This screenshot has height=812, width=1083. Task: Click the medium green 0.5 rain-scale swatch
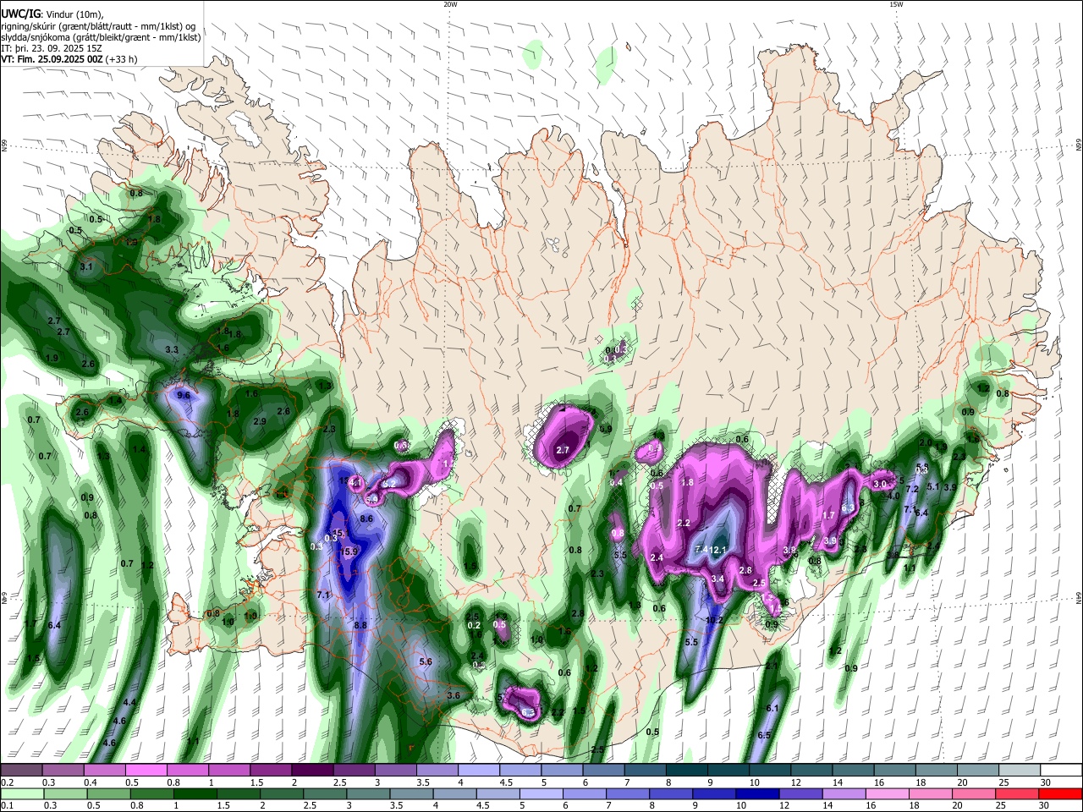pyautogui.click(x=108, y=793)
